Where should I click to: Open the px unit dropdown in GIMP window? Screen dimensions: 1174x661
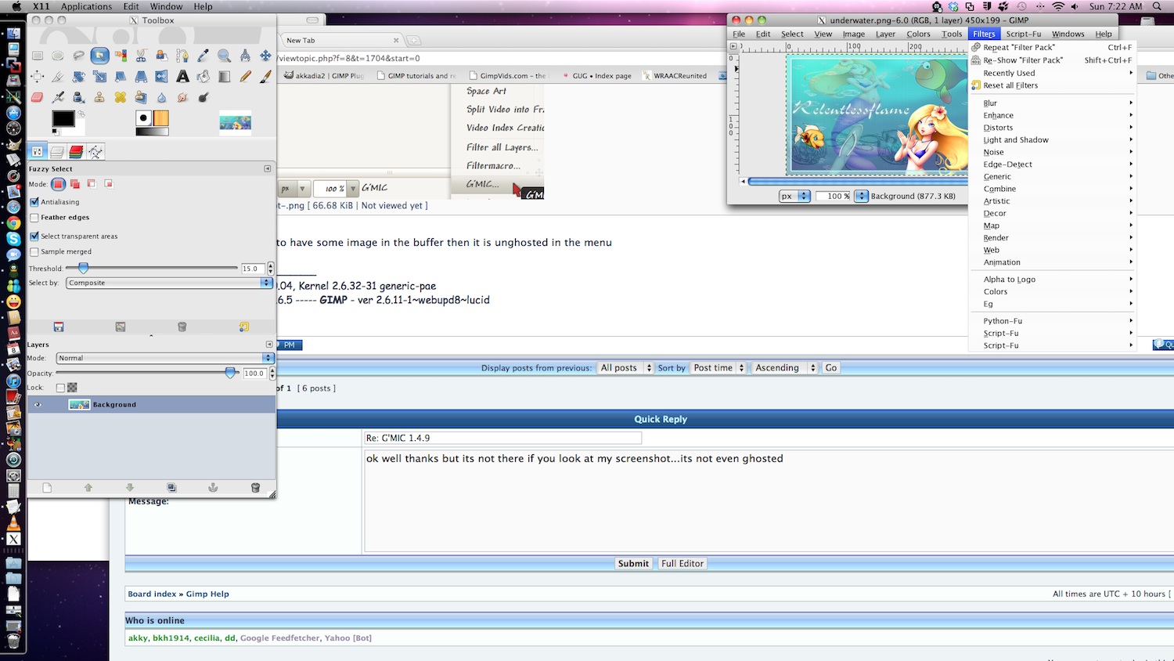click(x=794, y=196)
